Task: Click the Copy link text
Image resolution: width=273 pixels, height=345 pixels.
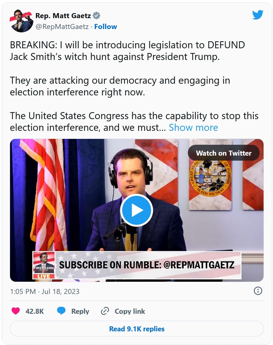Action: click(x=130, y=311)
